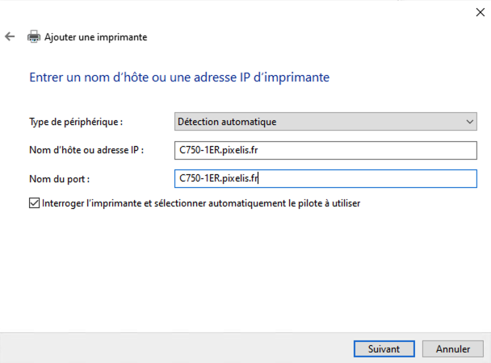Open the Détection automatique combo box

[323, 122]
